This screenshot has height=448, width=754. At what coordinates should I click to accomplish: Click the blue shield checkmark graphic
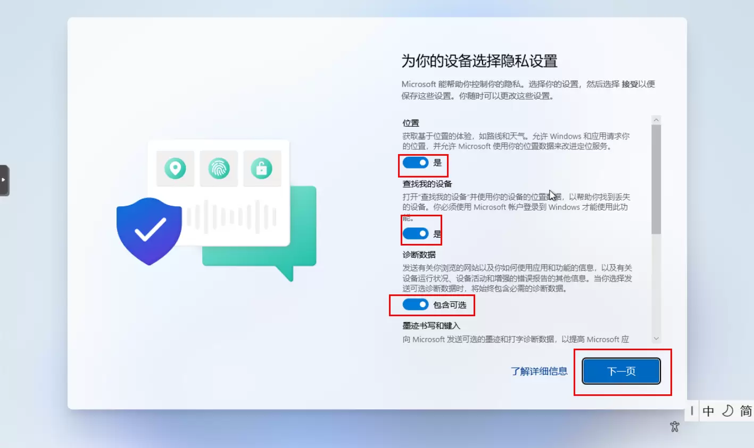pyautogui.click(x=149, y=231)
